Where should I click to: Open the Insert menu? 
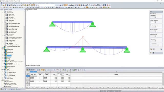coord(14,3)
